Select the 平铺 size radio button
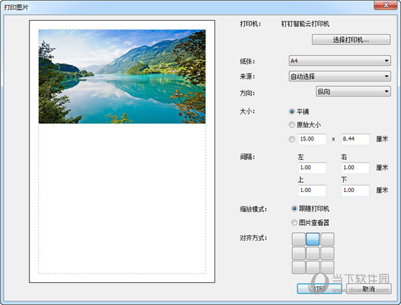 point(292,112)
